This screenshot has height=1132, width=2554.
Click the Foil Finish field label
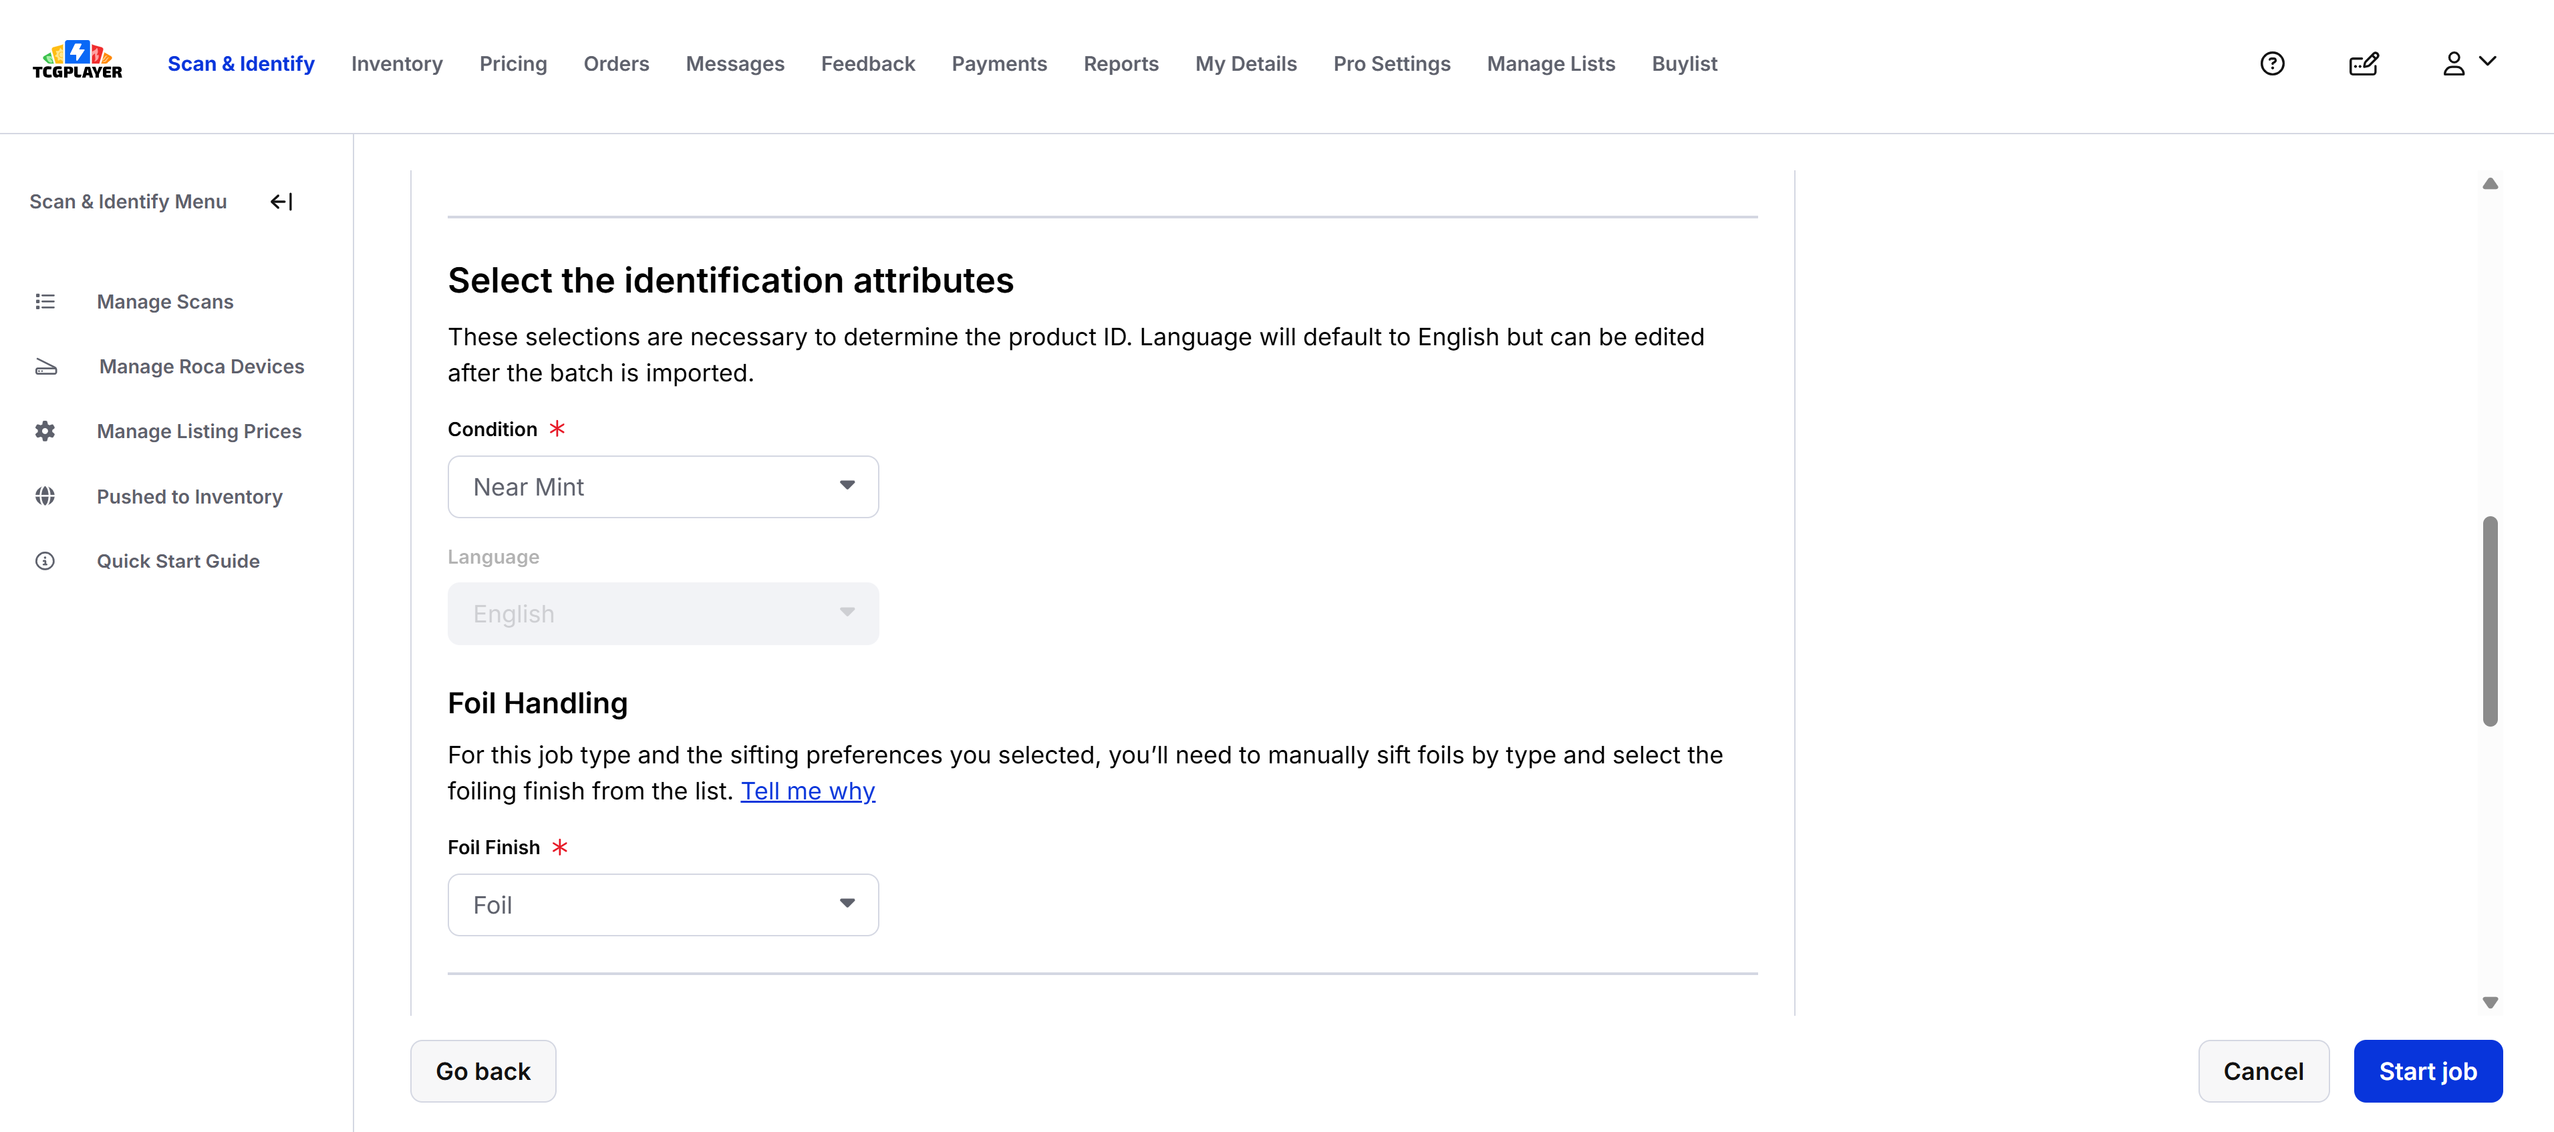[x=492, y=847]
